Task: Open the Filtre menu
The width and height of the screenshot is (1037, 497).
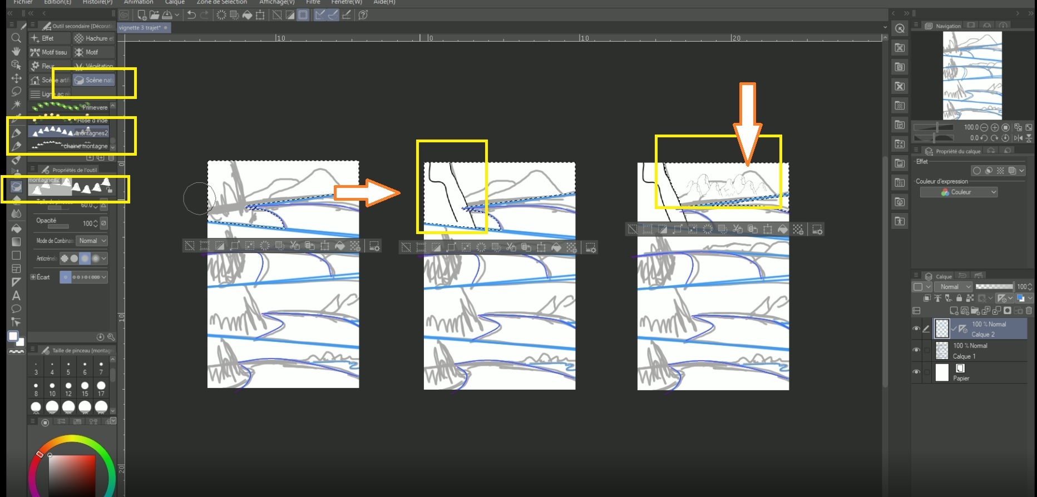Action: pyautogui.click(x=313, y=2)
